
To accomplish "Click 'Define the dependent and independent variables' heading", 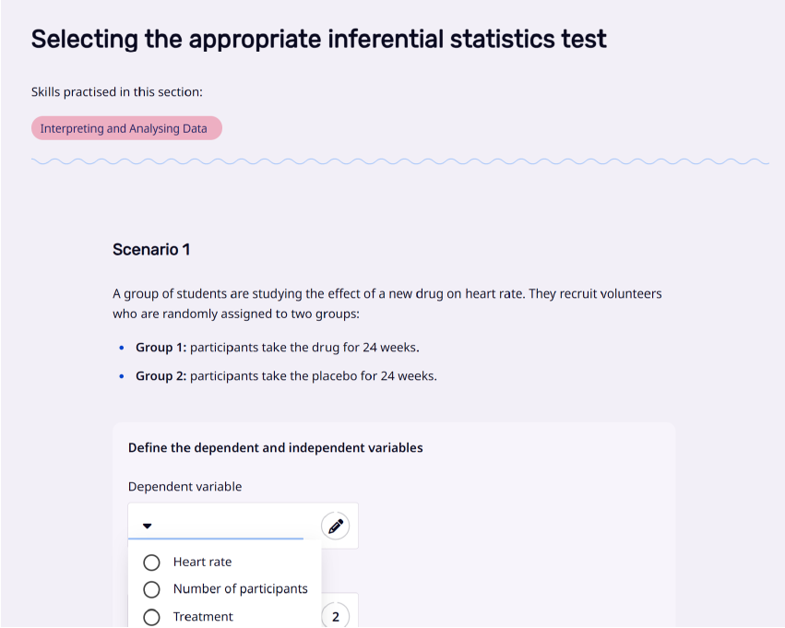I will tap(276, 447).
